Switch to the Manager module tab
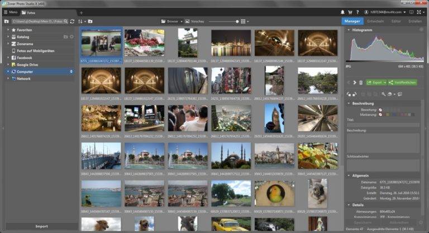The width and height of the screenshot is (429, 233). 352,21
